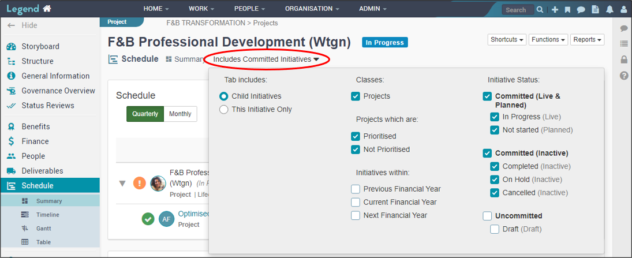632x258 pixels.
Task: Open comments icon in right side panel
Action: pyautogui.click(x=624, y=28)
